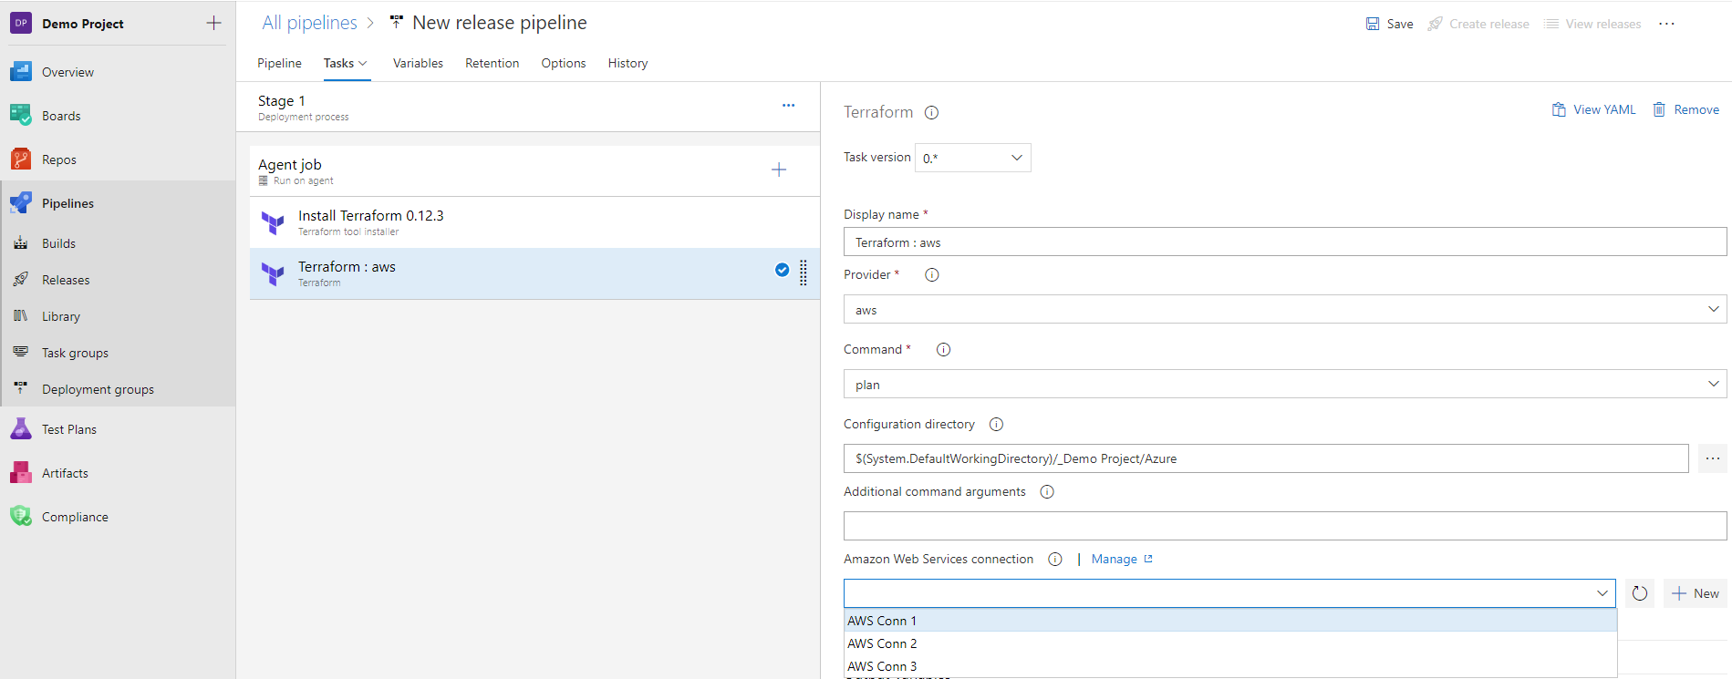Show info for Amazon Web Services connection
1732x679 pixels.
coord(1055,560)
